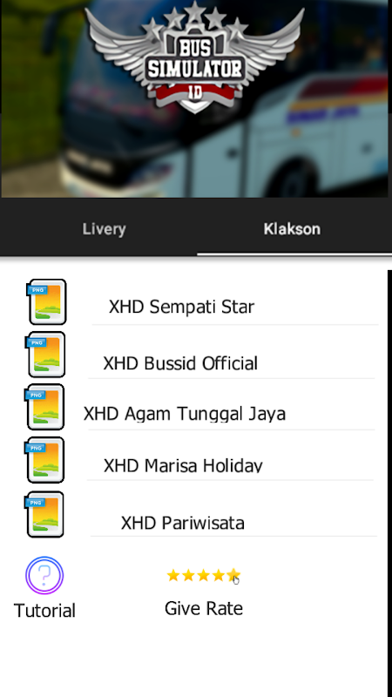Switch to the Livery tab
Screen dimensions: 392x697
pyautogui.click(x=104, y=229)
